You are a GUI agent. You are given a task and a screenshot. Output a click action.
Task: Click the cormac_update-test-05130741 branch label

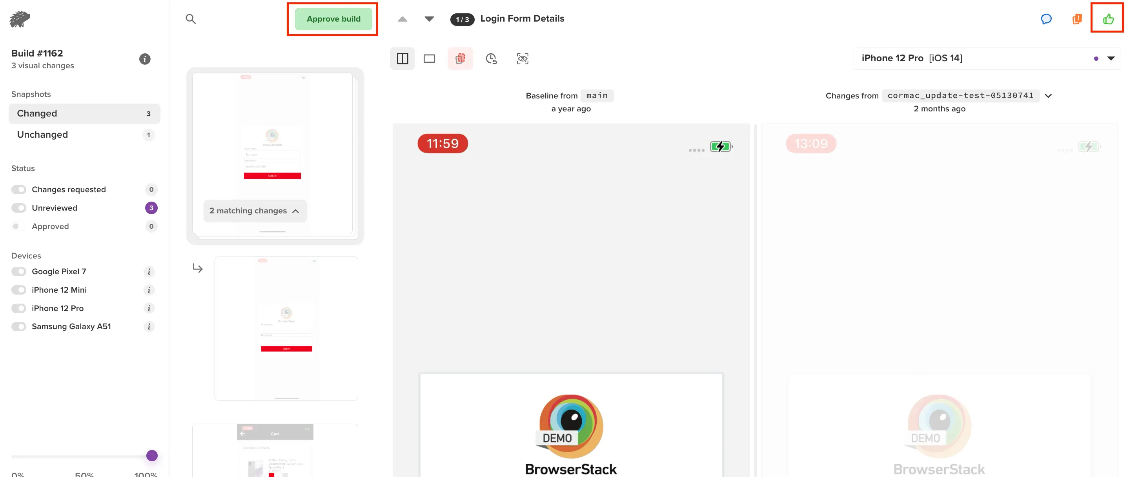coord(960,96)
